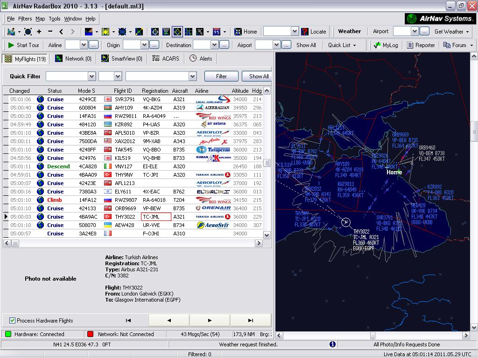
Task: Open the Filters menu
Action: pyautogui.click(x=25, y=19)
